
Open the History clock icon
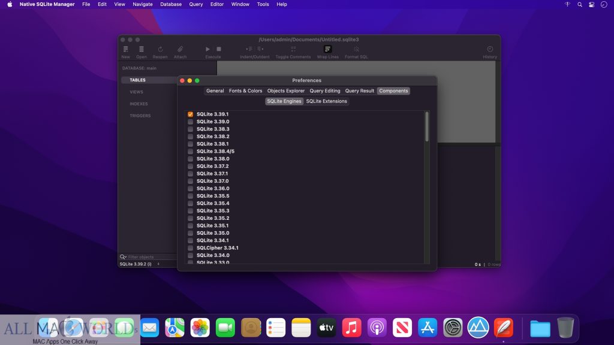pos(490,49)
